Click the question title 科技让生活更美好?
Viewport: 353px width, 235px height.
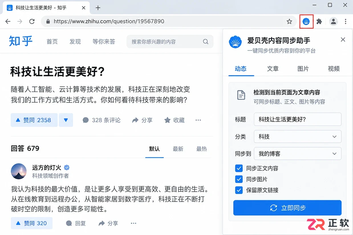[58, 72]
